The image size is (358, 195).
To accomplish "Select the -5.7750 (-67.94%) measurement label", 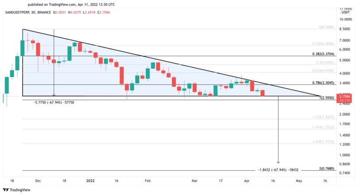I will click(x=54, y=102).
